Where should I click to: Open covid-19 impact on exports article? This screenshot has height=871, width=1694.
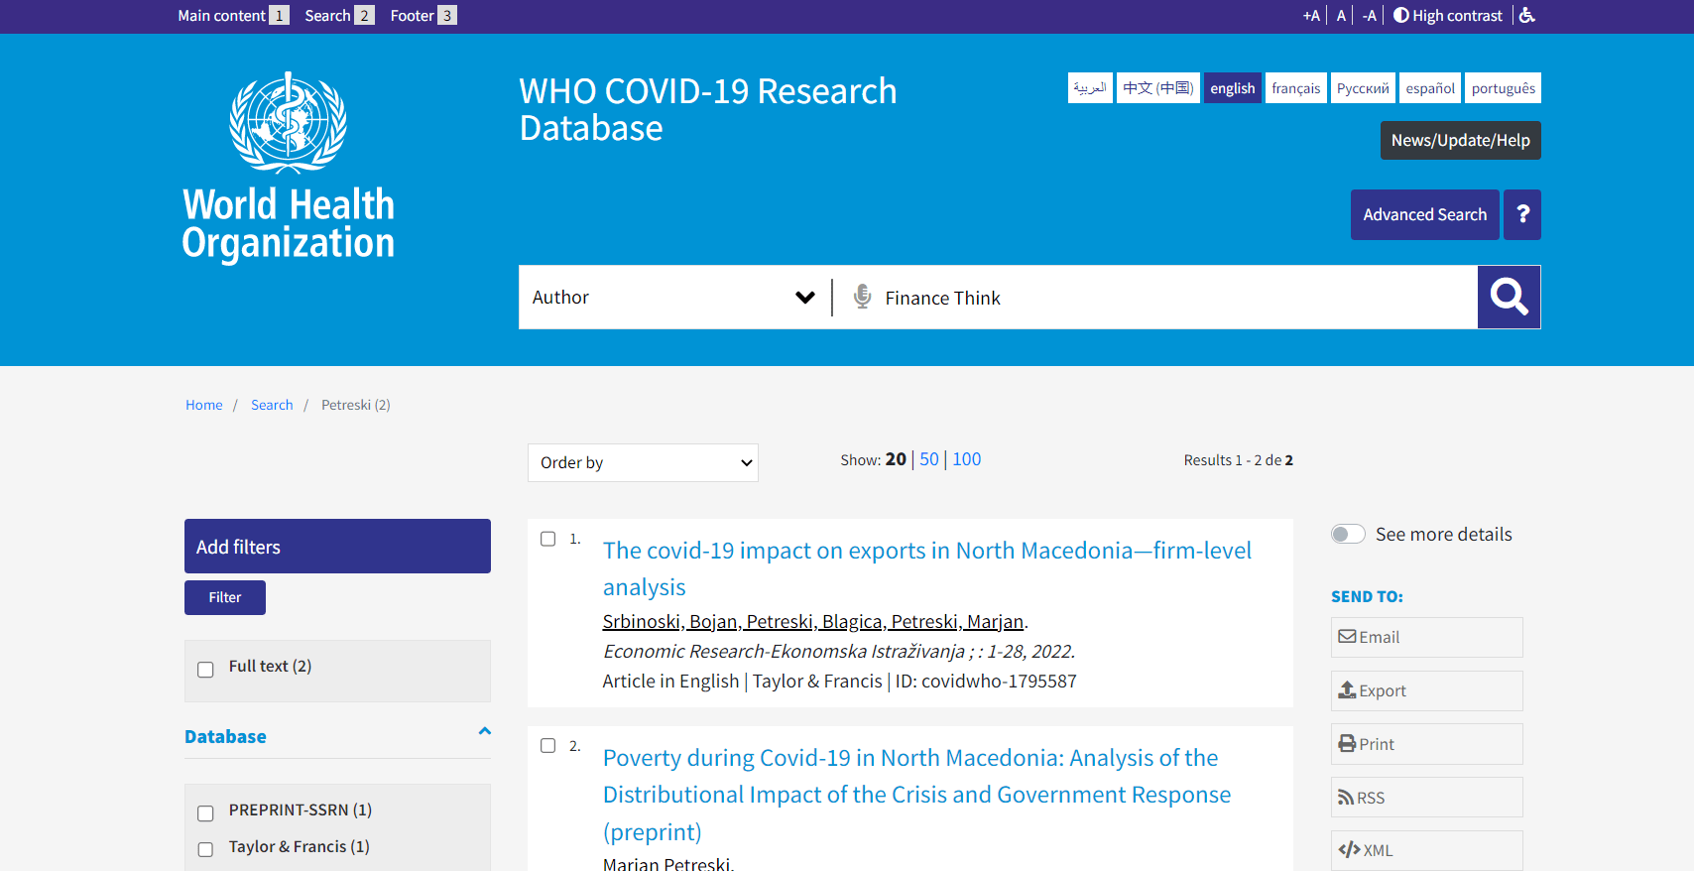pos(927,568)
